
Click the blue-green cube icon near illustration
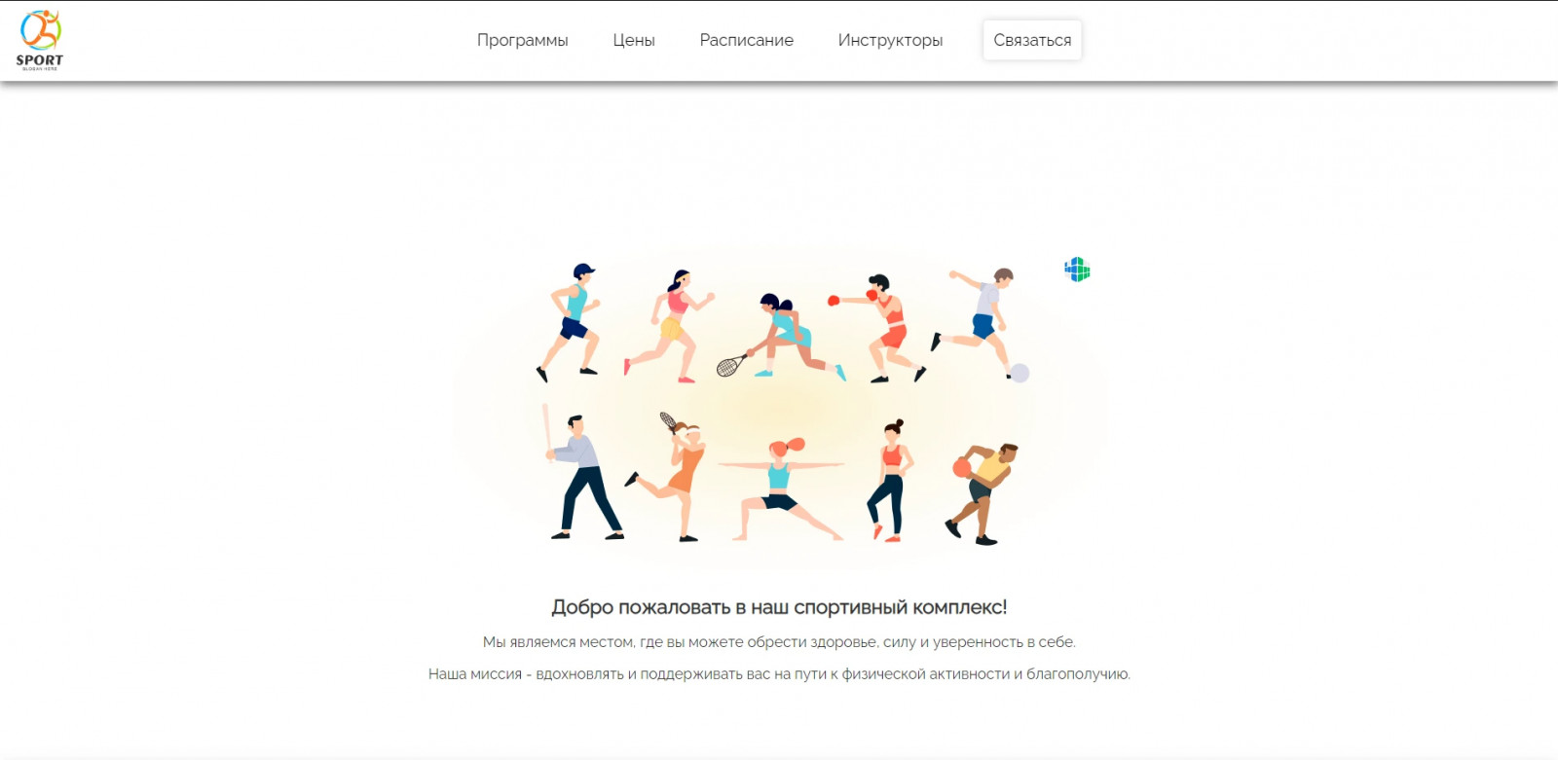(1077, 270)
